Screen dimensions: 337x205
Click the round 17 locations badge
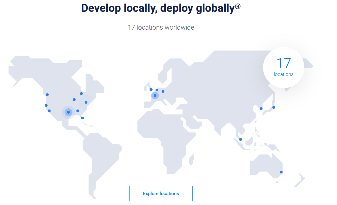284,68
